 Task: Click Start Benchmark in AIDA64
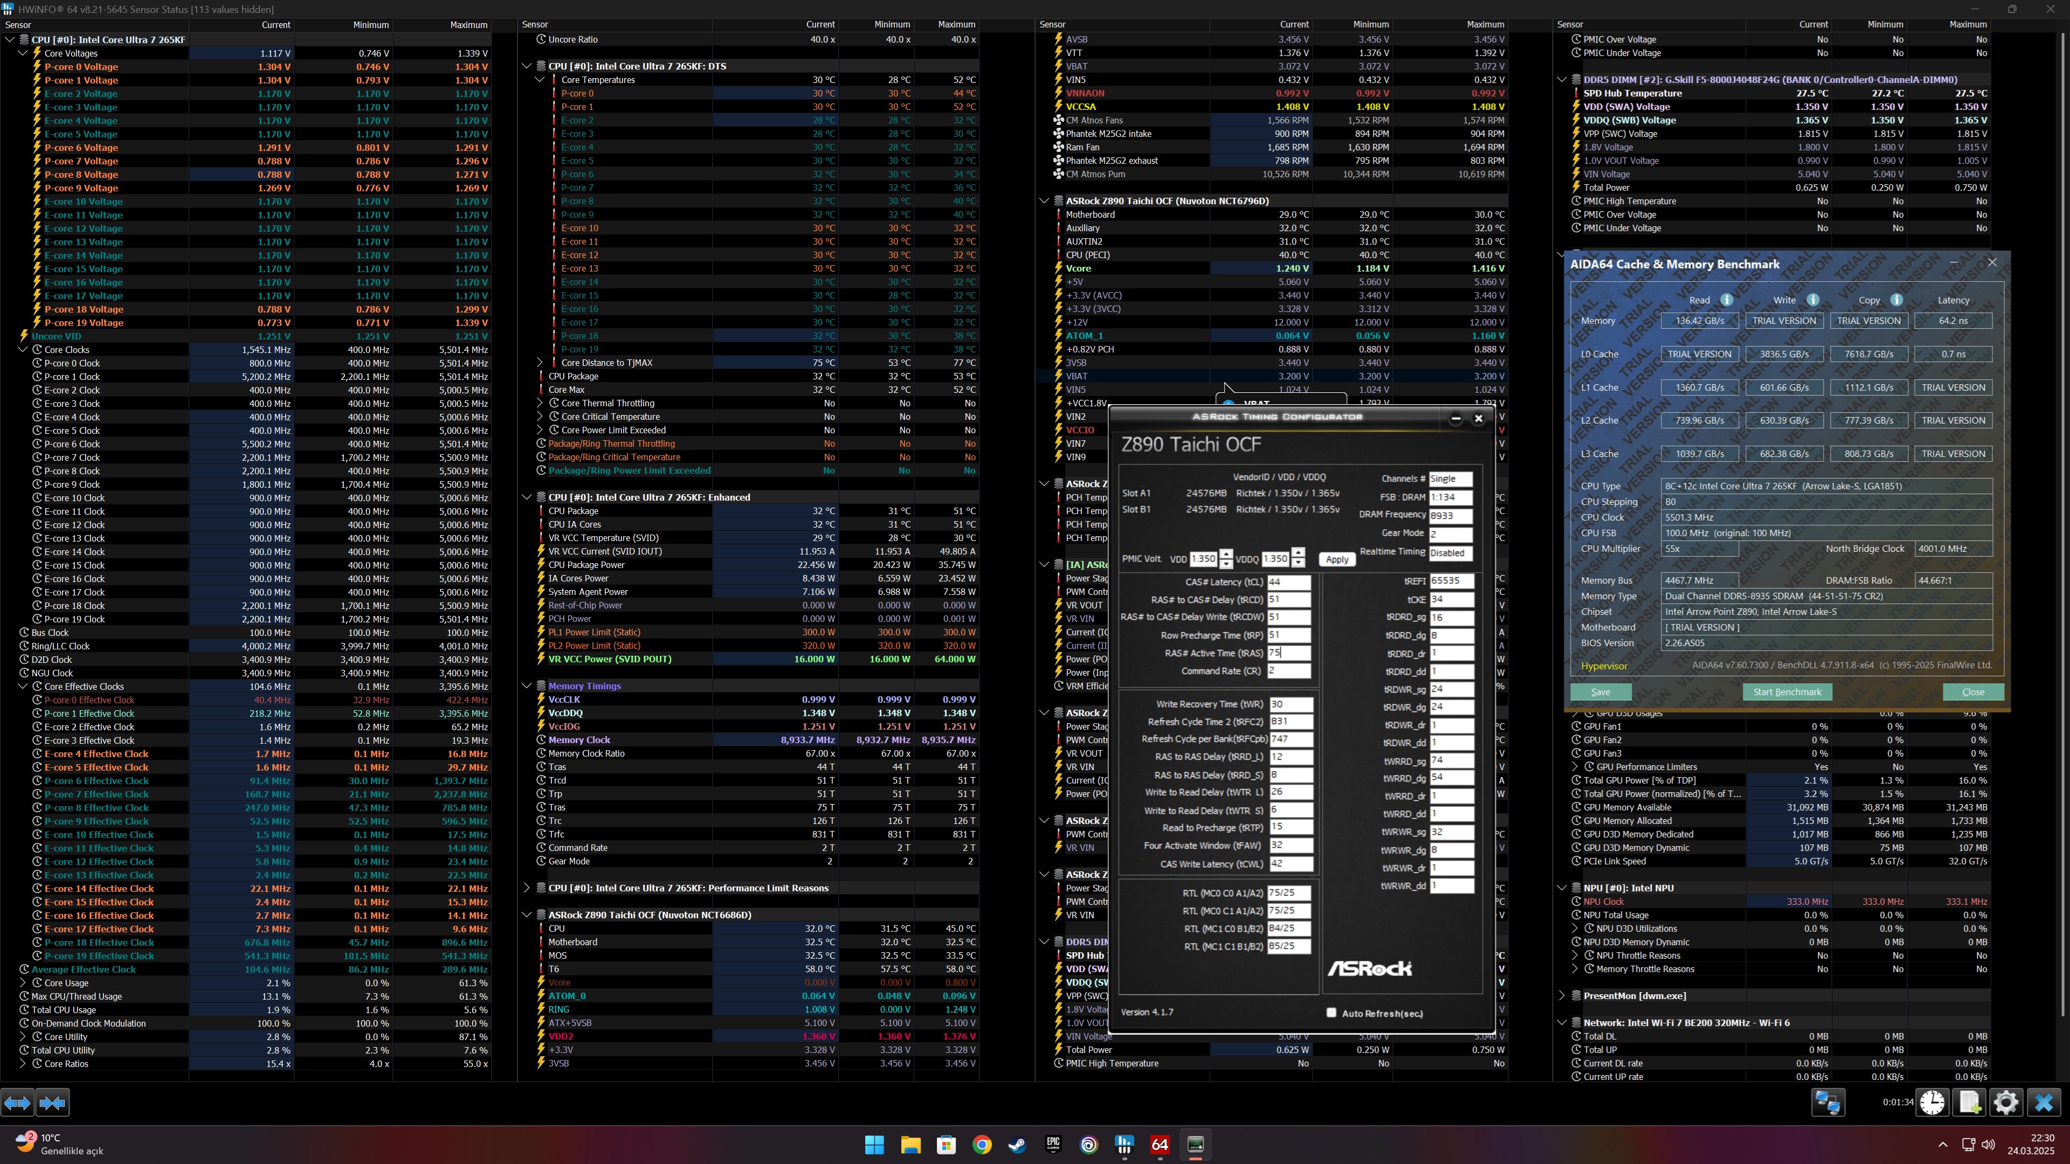[1787, 691]
